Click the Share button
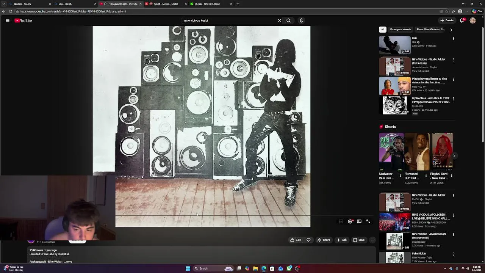485x273 pixels. [324, 240]
